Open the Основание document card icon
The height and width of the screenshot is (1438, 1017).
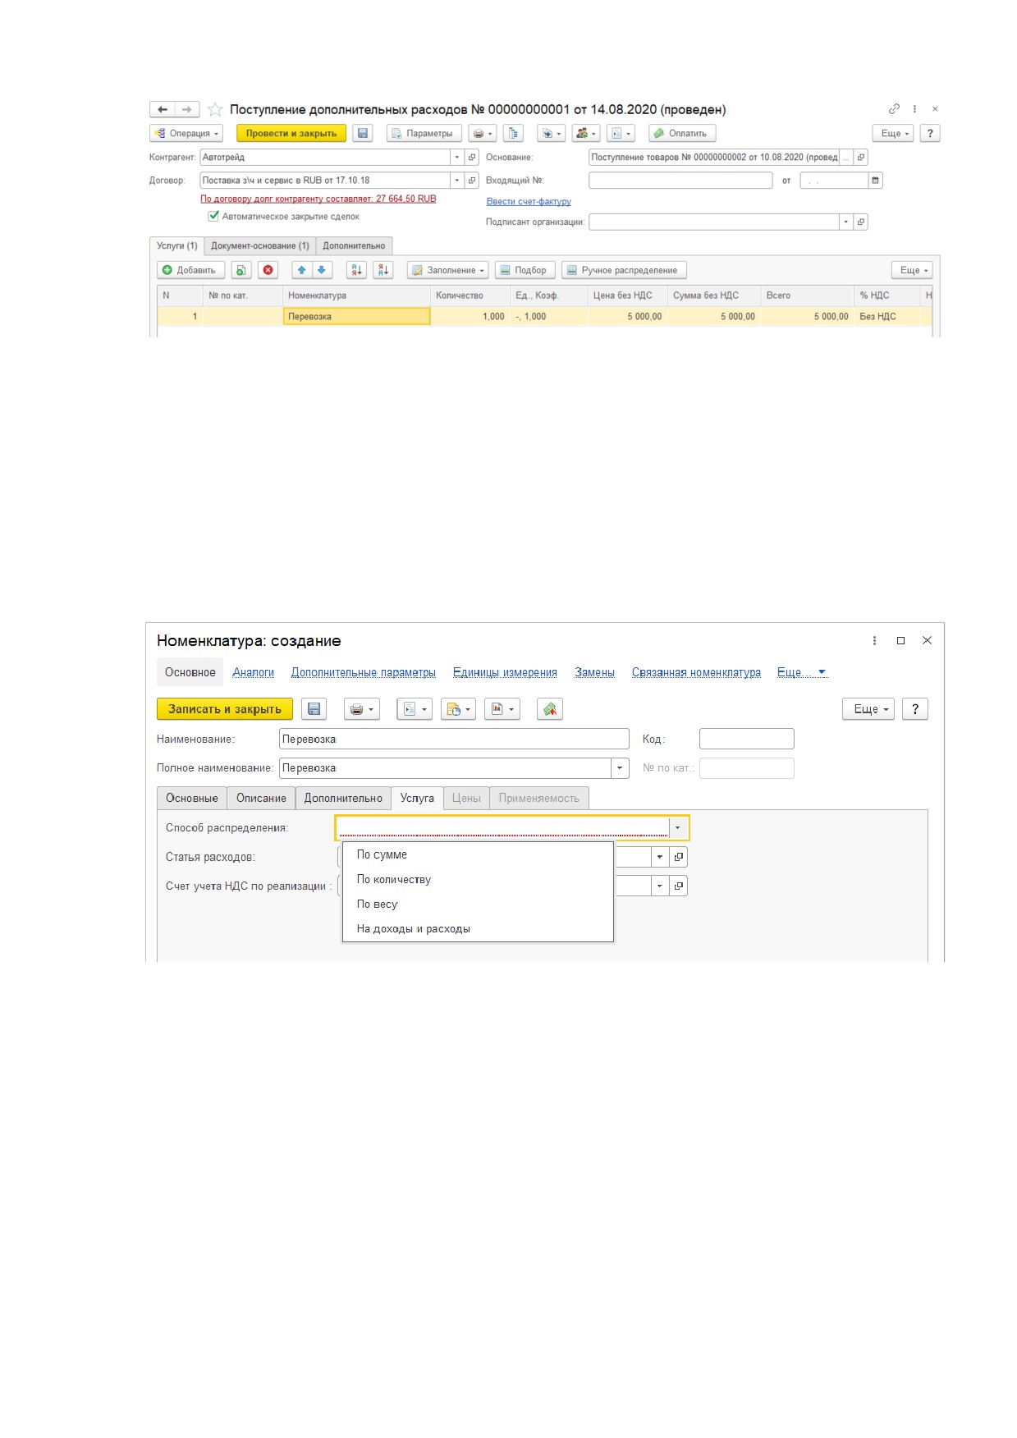[860, 157]
